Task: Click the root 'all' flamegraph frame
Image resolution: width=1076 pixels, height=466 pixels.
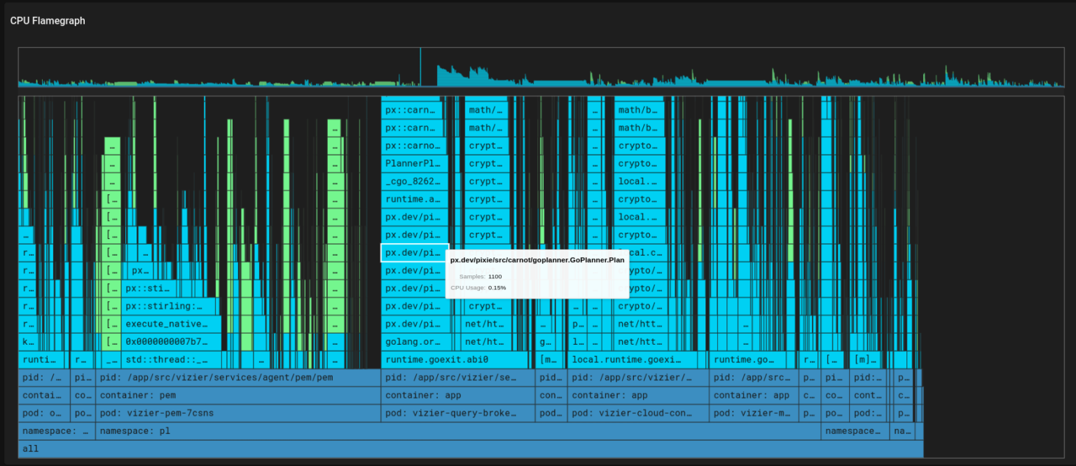Action: click(469, 448)
